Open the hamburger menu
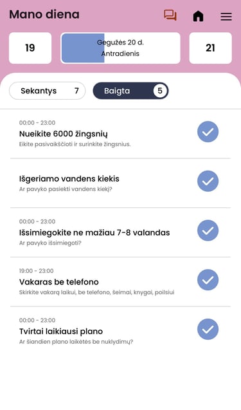Screen dimensions: 241x410 coord(226,17)
